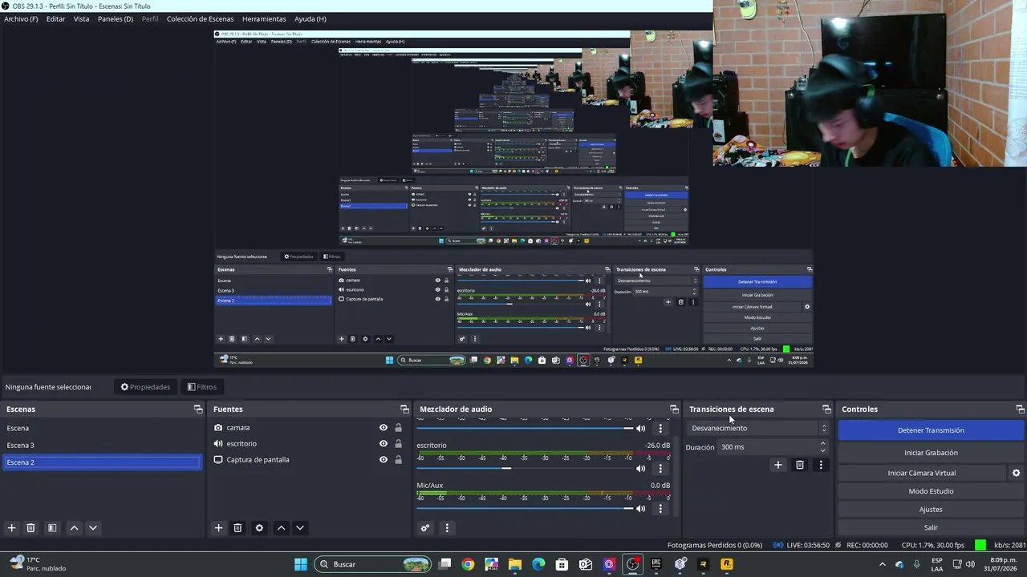Screen dimensions: 1027x577
Task: Undock the Mezclador de audio panel
Action: tap(674, 410)
